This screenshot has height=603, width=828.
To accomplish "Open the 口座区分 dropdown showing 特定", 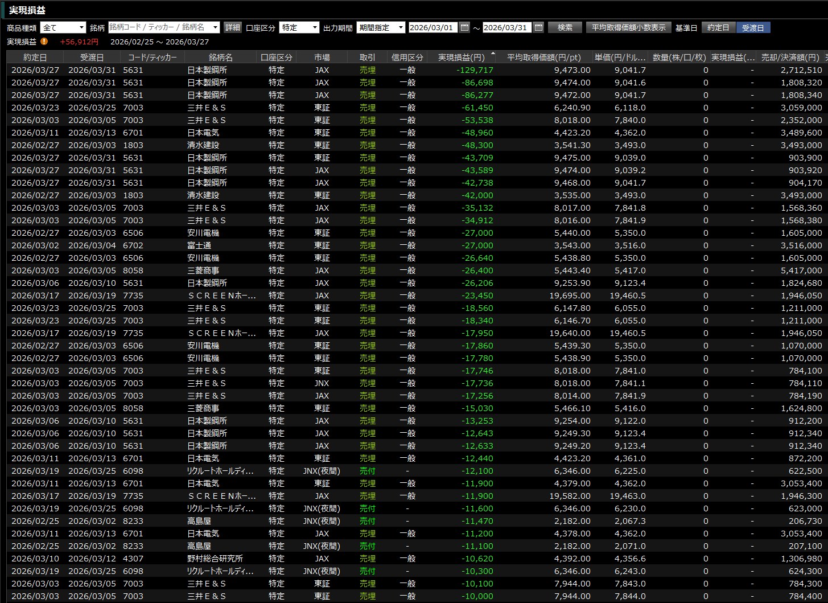I will pos(315,27).
